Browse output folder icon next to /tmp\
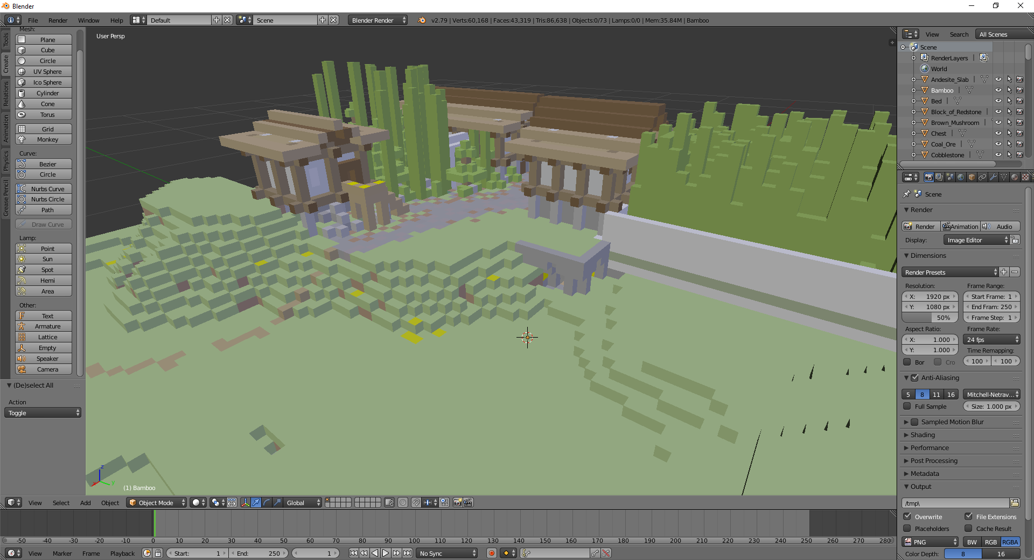Viewport: 1034px width, 560px height. [x=1015, y=503]
